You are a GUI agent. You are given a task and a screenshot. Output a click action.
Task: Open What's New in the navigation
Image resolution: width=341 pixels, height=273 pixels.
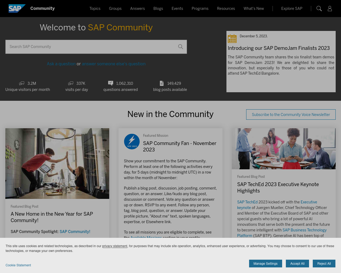(254, 9)
